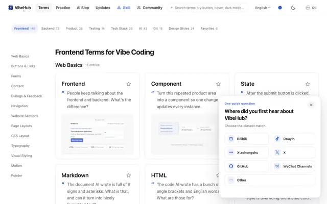Viewport: 327px width, 204px height.
Task: Jump to CSS Layout in sidebar
Action: (x=20, y=136)
